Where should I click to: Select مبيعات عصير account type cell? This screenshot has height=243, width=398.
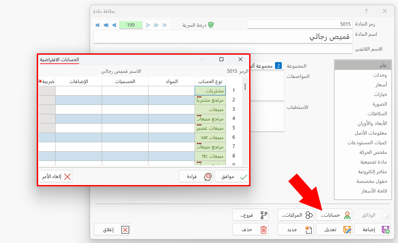210,128
